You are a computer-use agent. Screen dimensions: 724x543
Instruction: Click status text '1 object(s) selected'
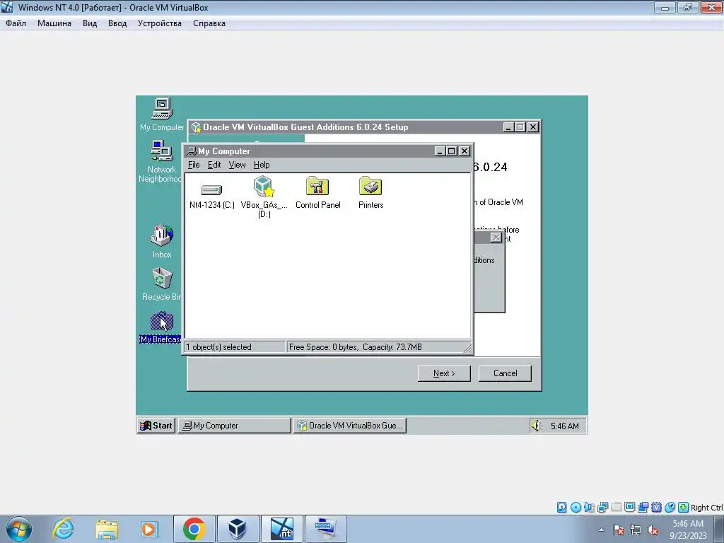coord(219,346)
